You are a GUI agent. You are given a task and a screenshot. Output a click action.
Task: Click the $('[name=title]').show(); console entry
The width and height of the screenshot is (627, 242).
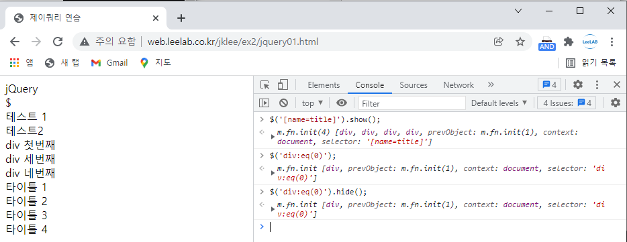point(325,119)
